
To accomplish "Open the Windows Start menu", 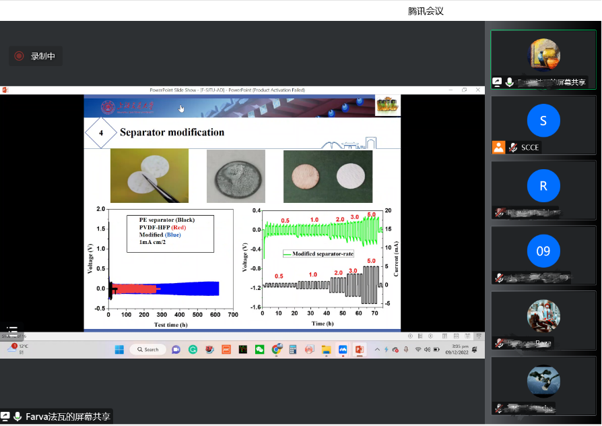I will pos(119,349).
